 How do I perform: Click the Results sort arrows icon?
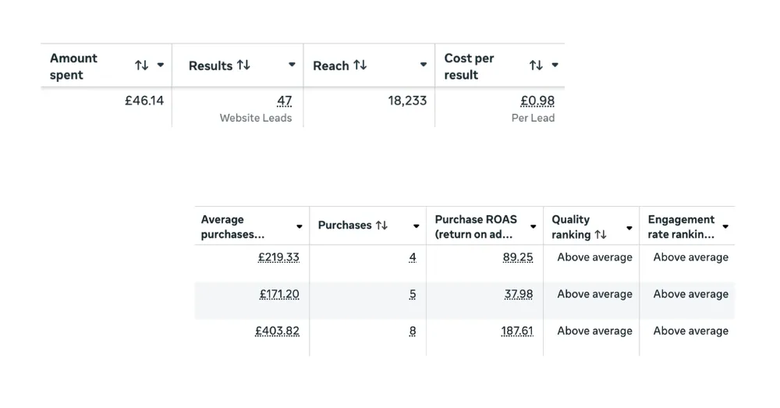pyautogui.click(x=243, y=66)
